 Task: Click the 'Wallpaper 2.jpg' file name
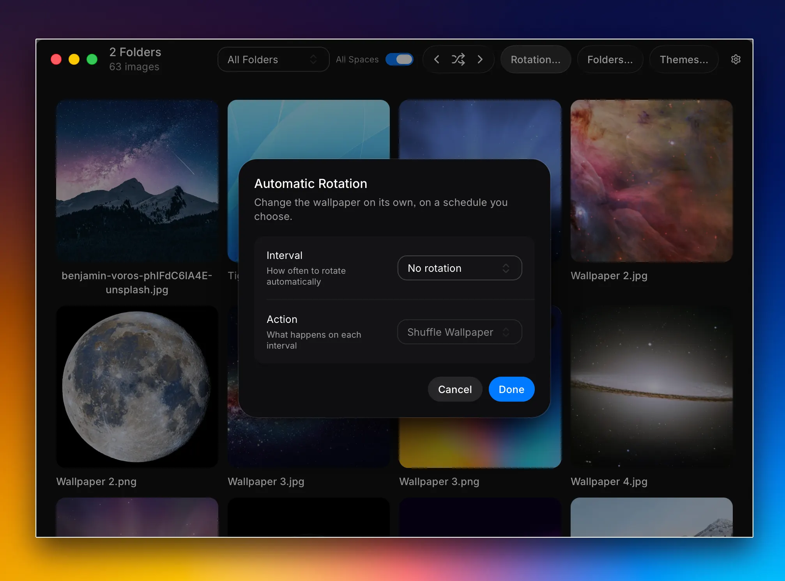[609, 276]
